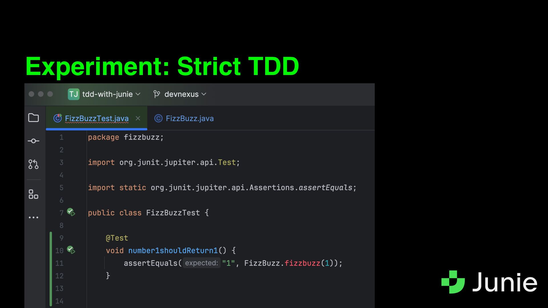Click the More tool windows ellipsis
This screenshot has height=308, width=548.
(x=33, y=218)
